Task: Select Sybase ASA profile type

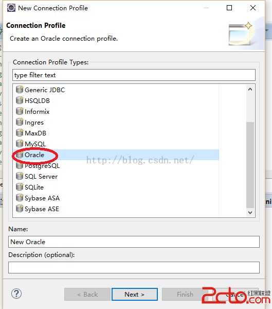Action: pos(42,198)
